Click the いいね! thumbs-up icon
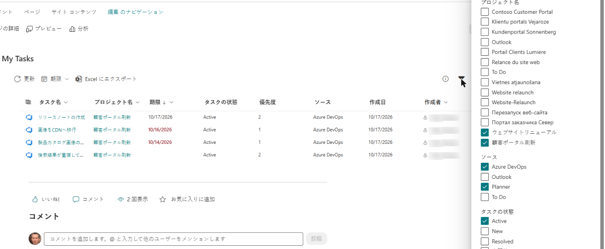The height and width of the screenshot is (249, 605). click(35, 199)
